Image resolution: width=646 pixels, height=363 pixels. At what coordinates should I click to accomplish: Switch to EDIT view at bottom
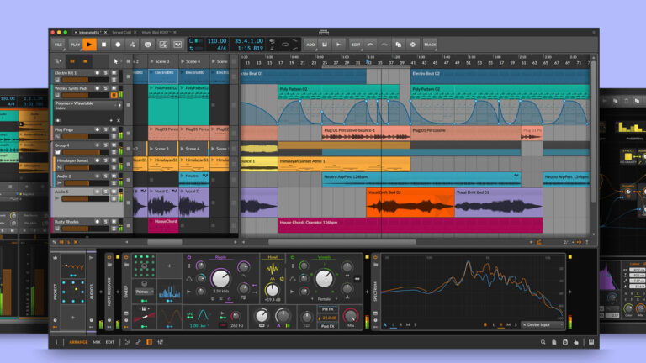click(110, 342)
